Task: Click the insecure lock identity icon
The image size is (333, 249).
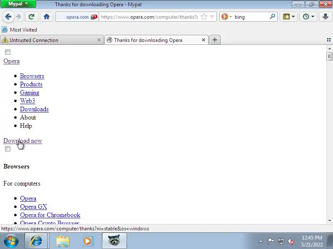Action: [x=94, y=17]
